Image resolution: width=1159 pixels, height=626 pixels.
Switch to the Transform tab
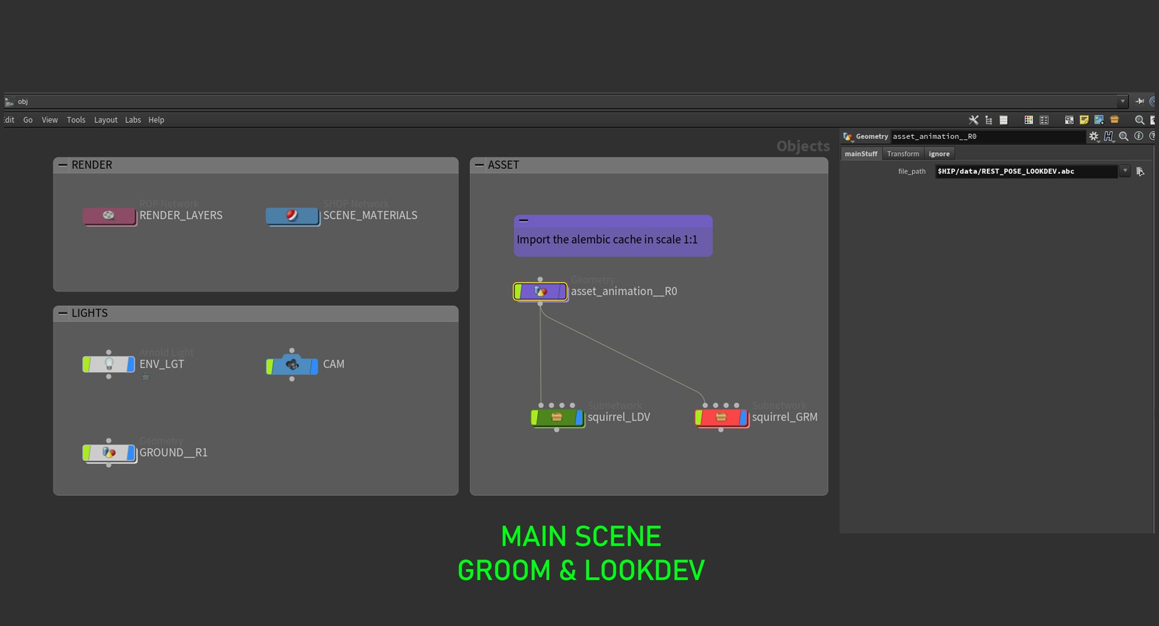click(903, 154)
